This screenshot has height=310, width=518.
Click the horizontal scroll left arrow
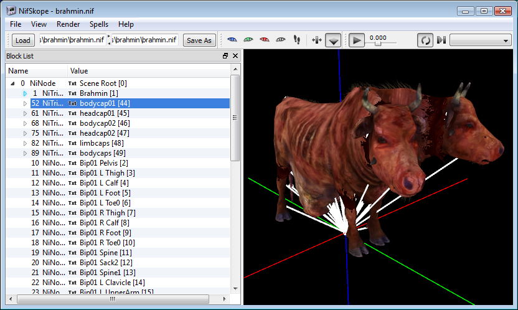(x=11, y=299)
